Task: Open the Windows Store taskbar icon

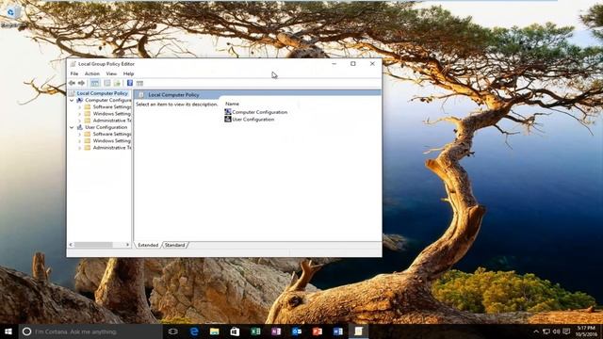Action: [x=235, y=331]
